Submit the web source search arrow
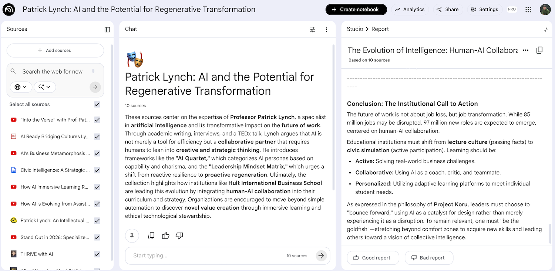 pos(95,87)
